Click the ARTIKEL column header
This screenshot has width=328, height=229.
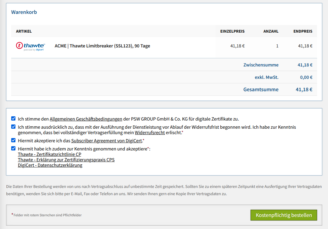pyautogui.click(x=24, y=31)
